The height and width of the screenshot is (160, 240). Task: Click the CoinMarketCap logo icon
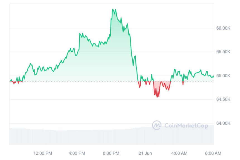(x=157, y=125)
